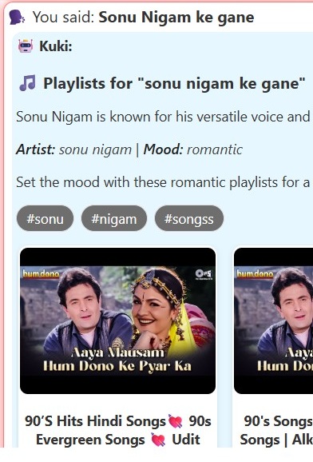Open the Aaya Mausam video thumbnail
Image resolution: width=313 pixels, height=462 pixels.
(118, 321)
